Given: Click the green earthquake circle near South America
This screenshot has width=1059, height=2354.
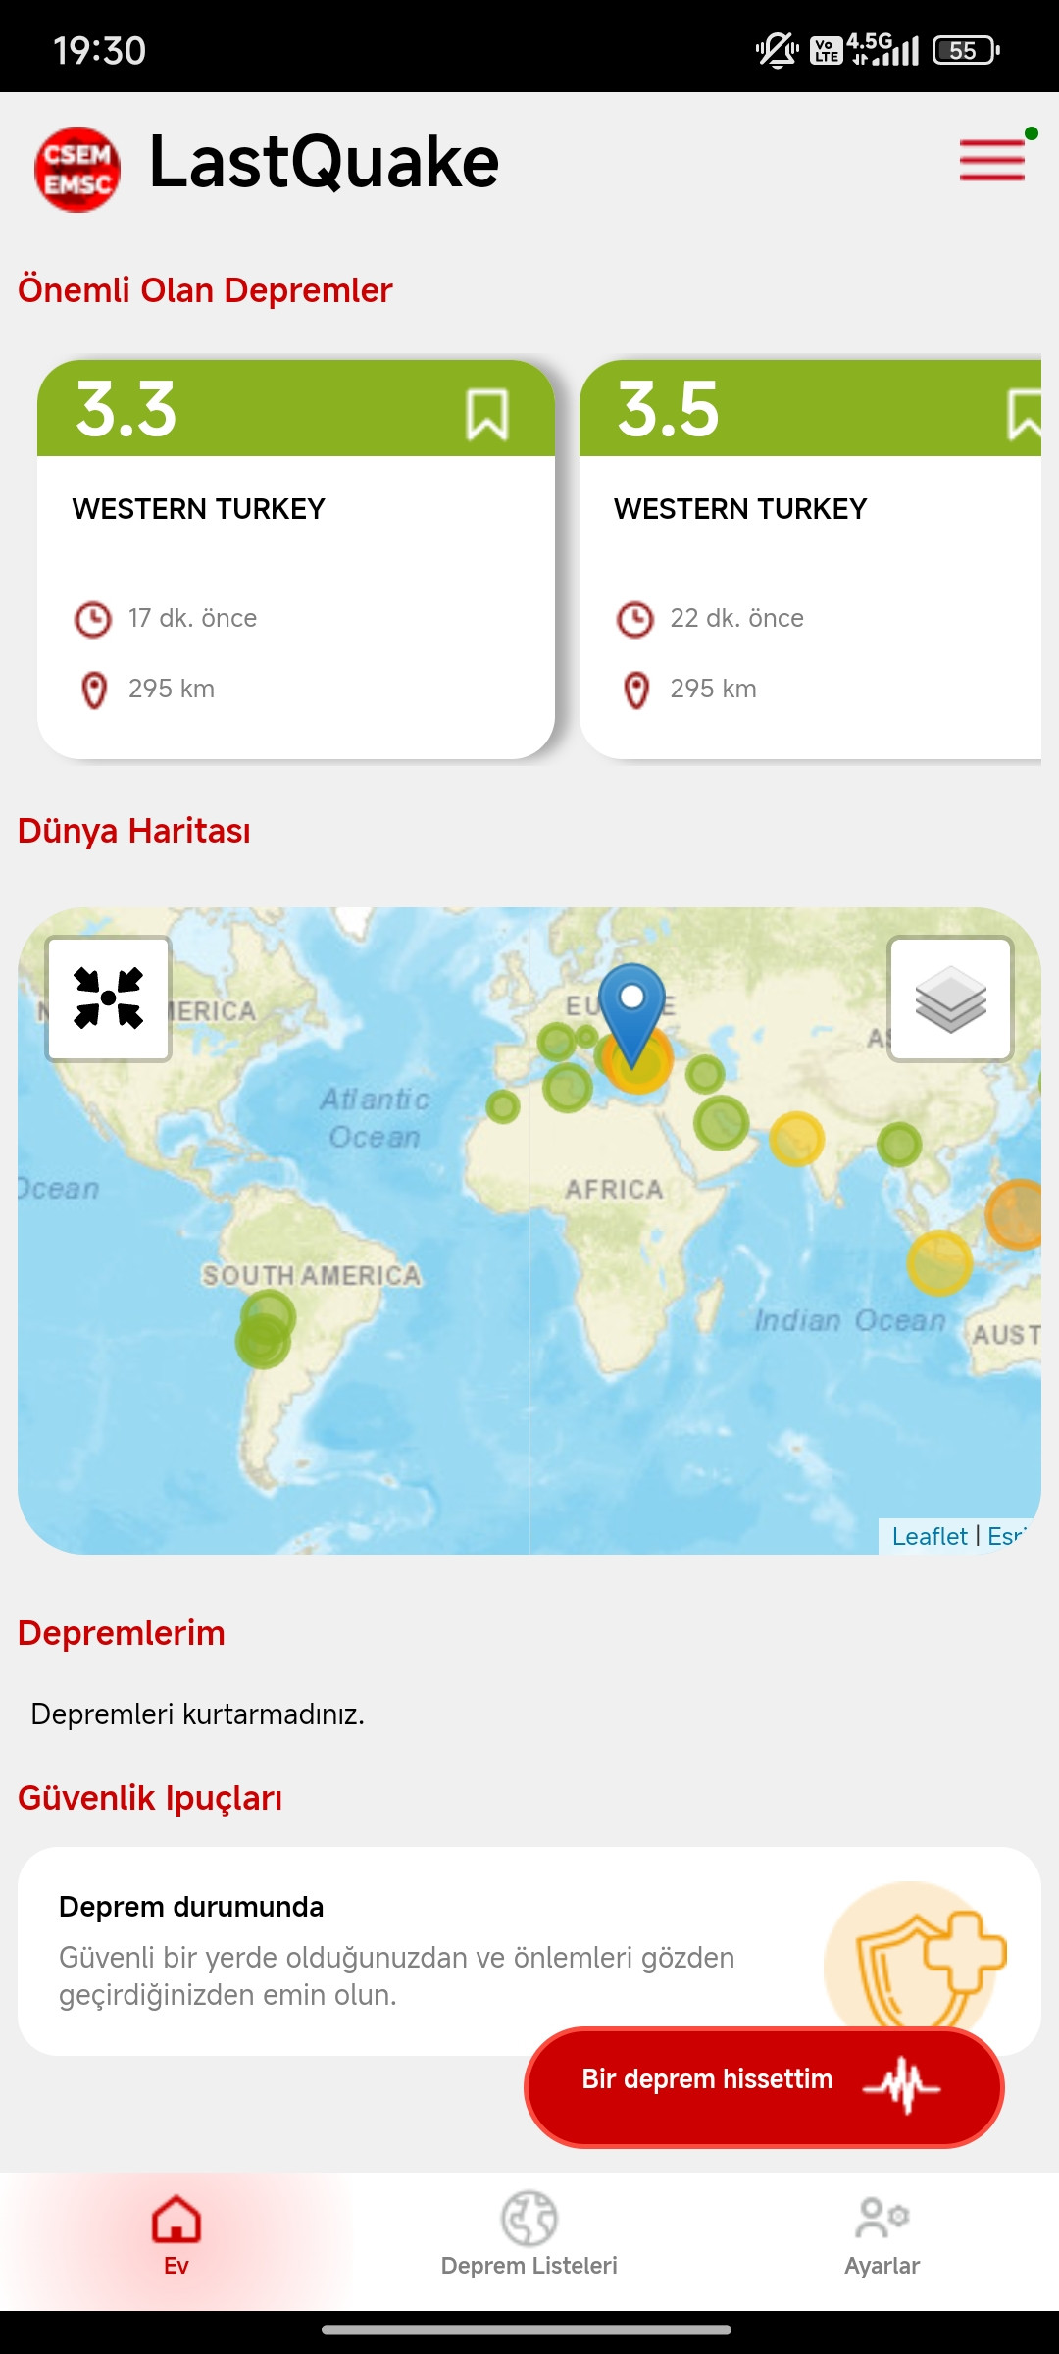Looking at the screenshot, I should pyautogui.click(x=265, y=1329).
